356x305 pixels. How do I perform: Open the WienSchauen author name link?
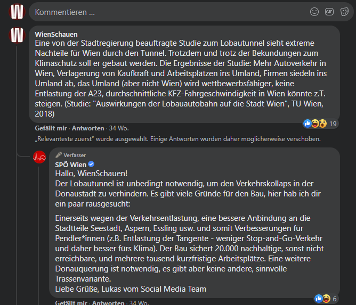56,34
